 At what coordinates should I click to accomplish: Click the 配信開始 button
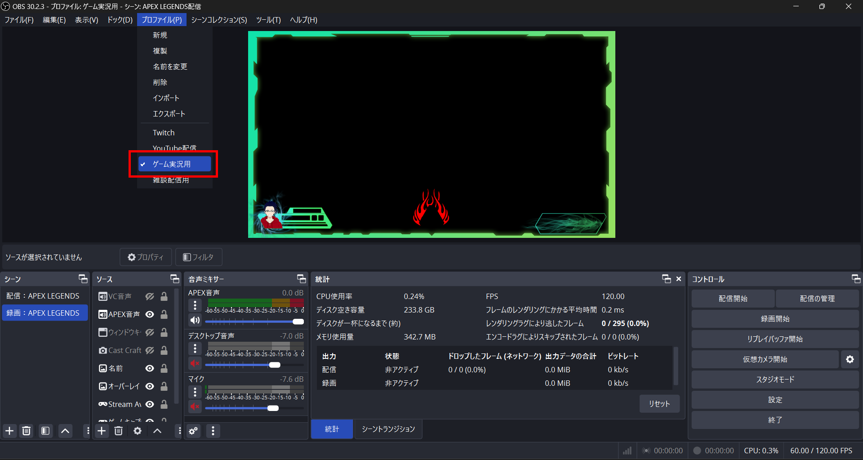(x=733, y=299)
